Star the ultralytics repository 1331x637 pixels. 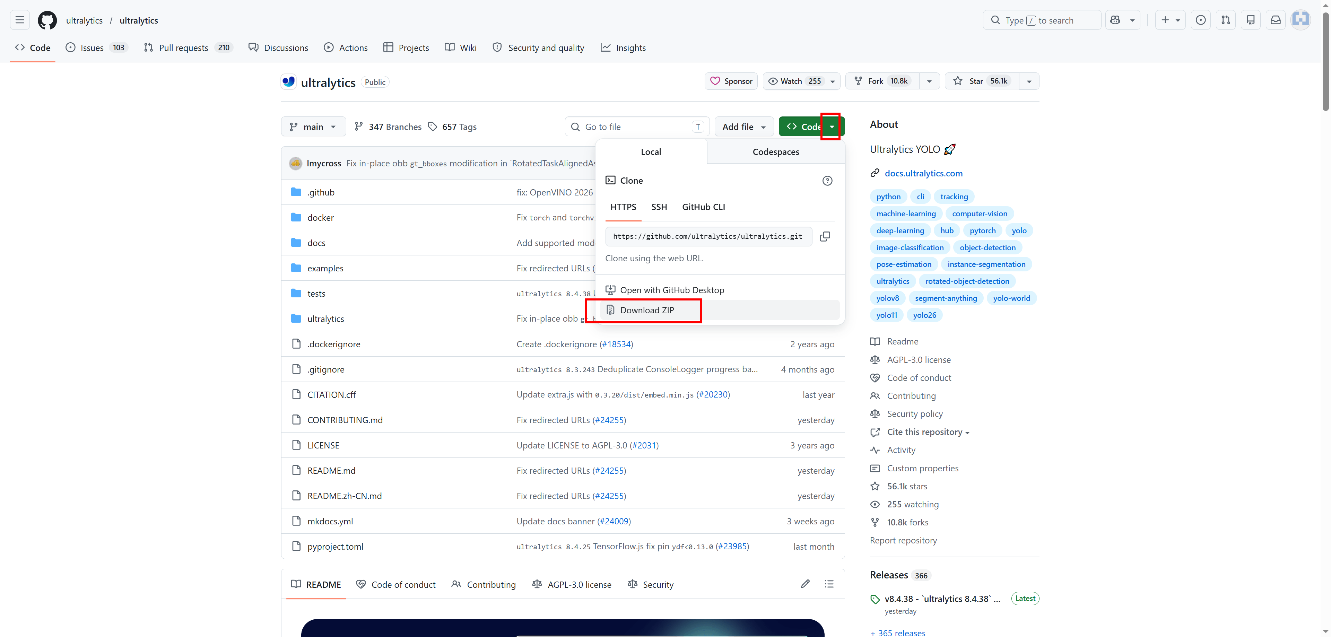tap(981, 81)
